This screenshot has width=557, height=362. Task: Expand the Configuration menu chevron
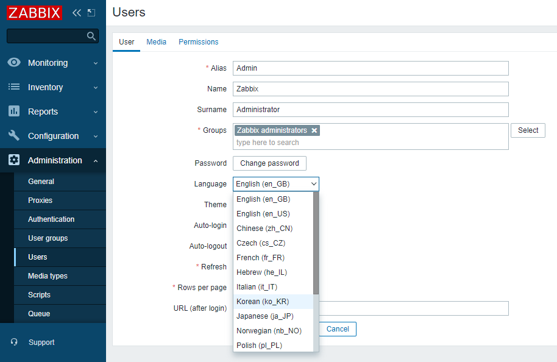click(x=96, y=137)
